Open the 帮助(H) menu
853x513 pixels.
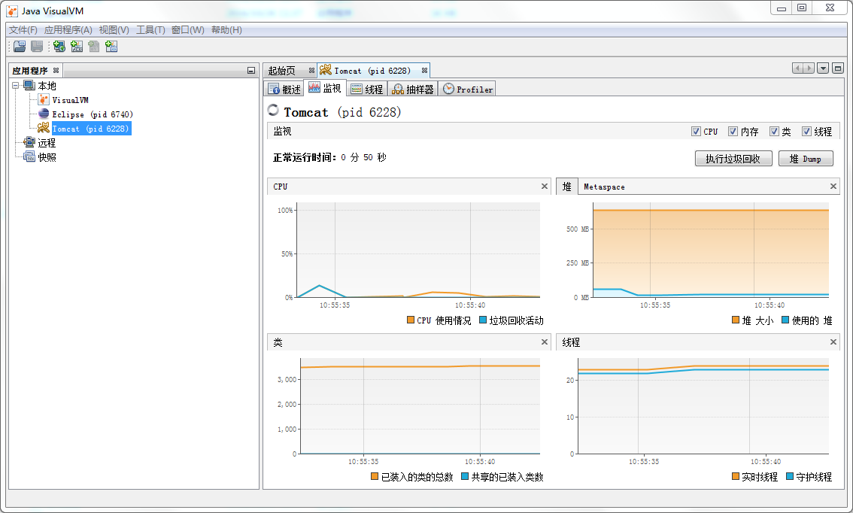tap(226, 30)
